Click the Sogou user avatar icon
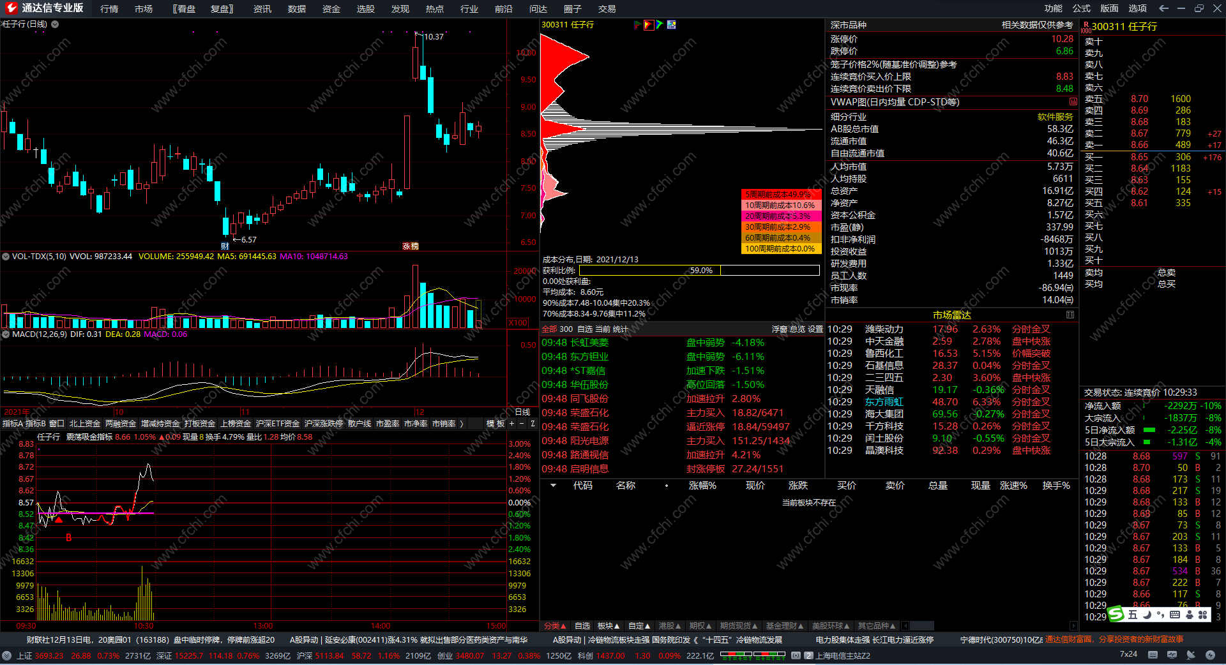This screenshot has width=1226, height=665. coord(1189,615)
